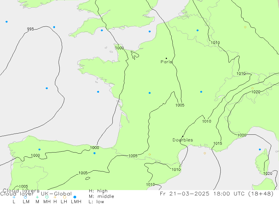The image size is (279, 204).
Task: Click the 'Dourbies' city label
Action: pos(183,140)
